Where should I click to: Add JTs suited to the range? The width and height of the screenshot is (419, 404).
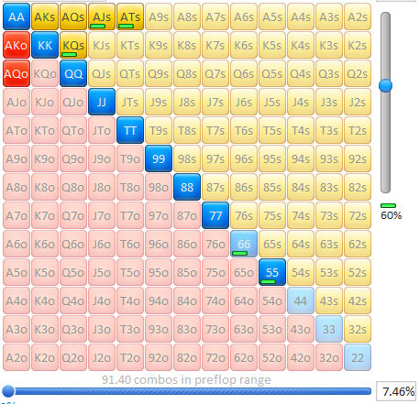[x=130, y=102]
